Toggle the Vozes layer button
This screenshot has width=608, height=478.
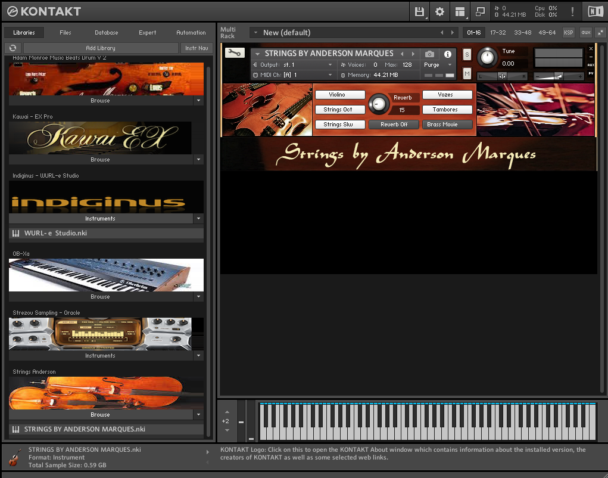[447, 95]
